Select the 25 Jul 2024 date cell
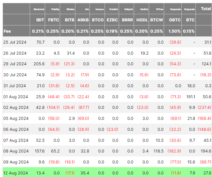 (15, 42)
